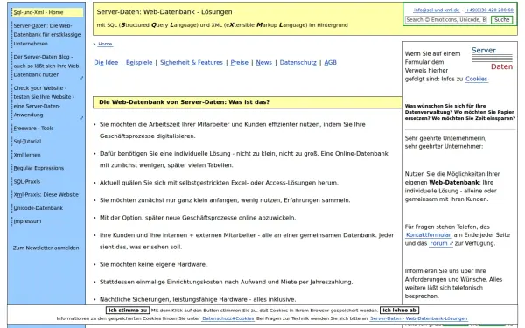This screenshot has height=328, width=525.
Task: Click bullet starting 'Mit der Option, später'
Action: (x=198, y=218)
